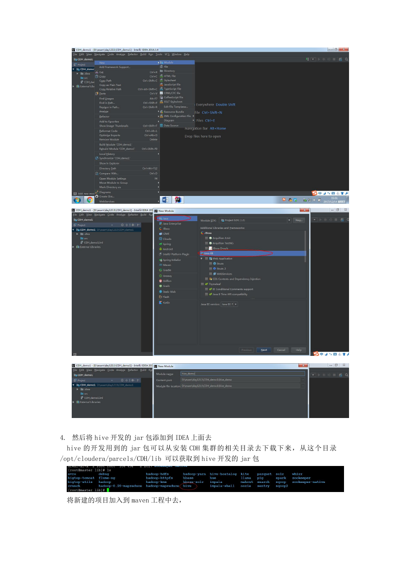
Task: Open IntelliJ IDEA from the Windows taskbar
Action: tap(179, 200)
